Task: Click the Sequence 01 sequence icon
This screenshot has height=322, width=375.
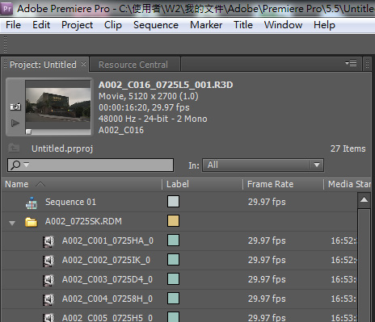Action: click(32, 203)
